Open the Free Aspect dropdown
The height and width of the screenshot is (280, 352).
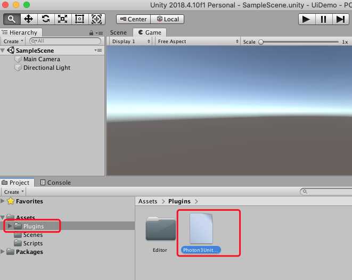coord(198,42)
